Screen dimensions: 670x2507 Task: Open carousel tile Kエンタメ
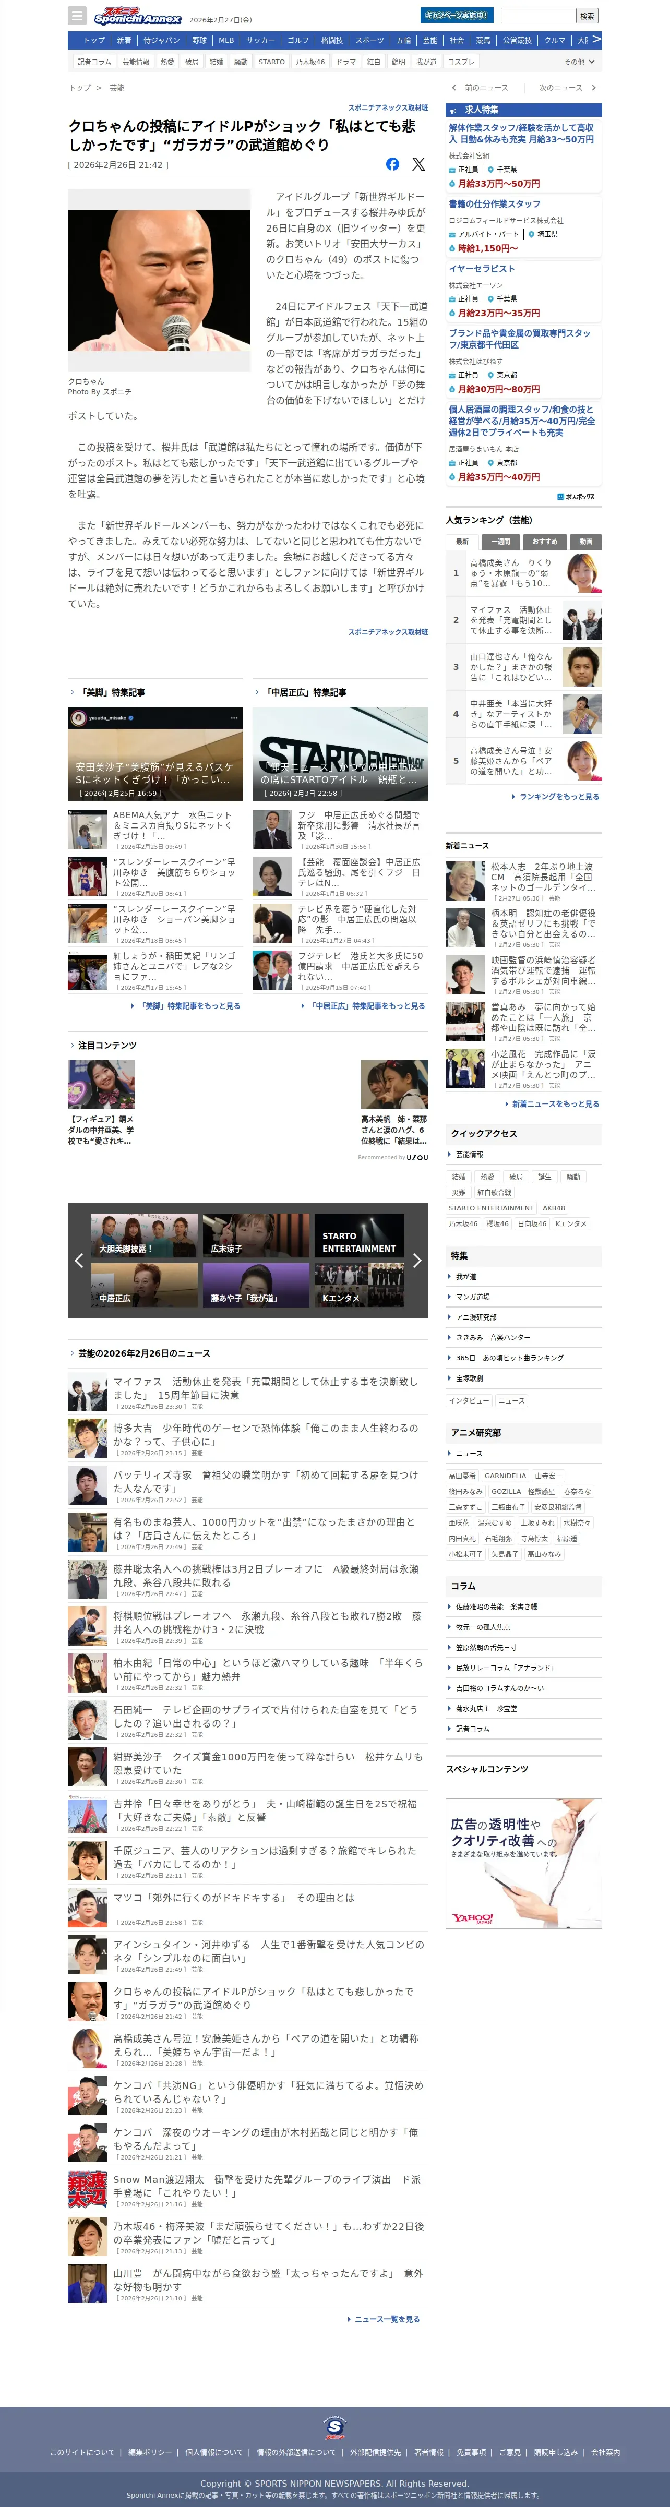pos(360,1285)
